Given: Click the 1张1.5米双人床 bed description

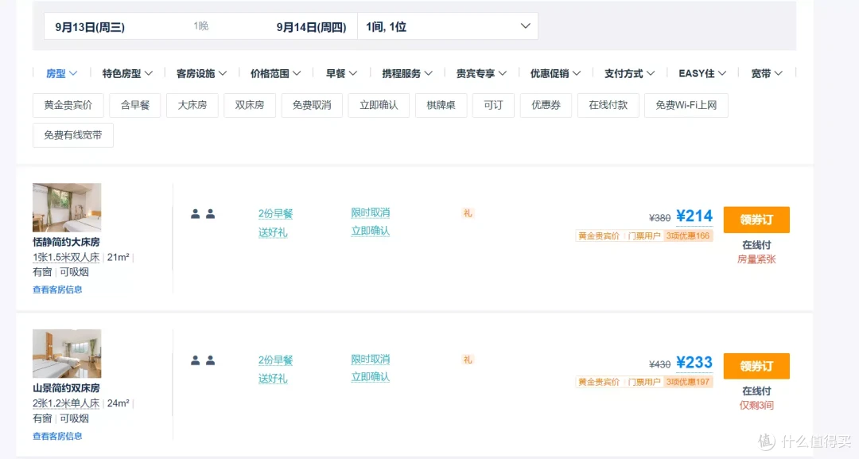Looking at the screenshot, I should pos(66,258).
